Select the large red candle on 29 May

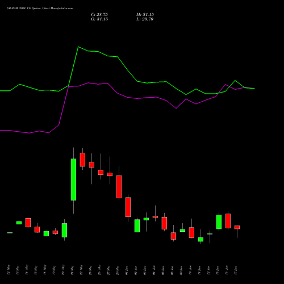[x=119, y=187]
